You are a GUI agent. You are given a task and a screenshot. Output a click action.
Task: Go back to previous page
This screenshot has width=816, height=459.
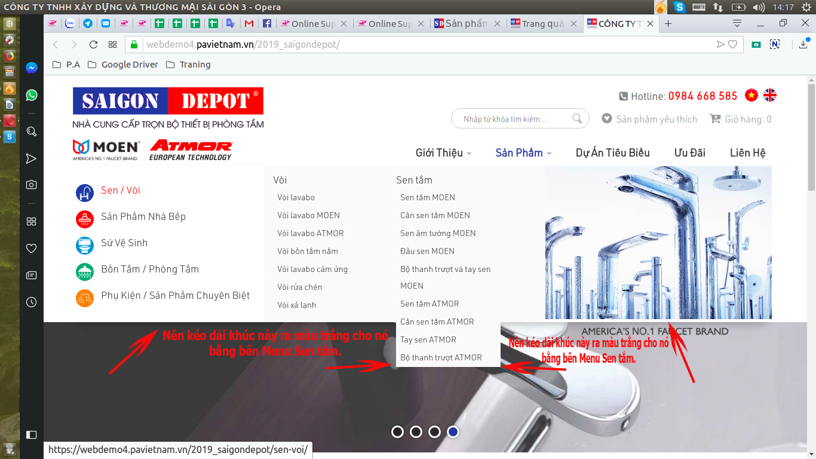click(56, 44)
